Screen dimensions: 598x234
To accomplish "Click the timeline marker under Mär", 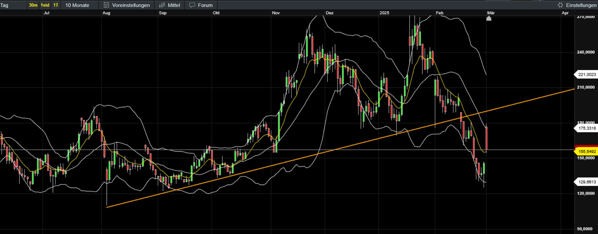I will (x=489, y=19).
